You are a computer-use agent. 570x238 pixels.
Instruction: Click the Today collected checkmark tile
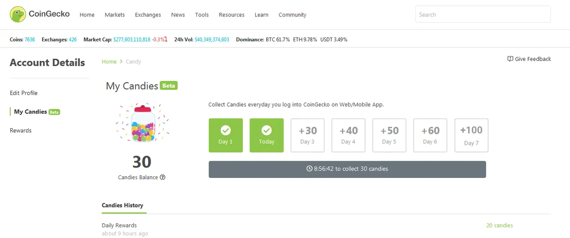coord(267,135)
